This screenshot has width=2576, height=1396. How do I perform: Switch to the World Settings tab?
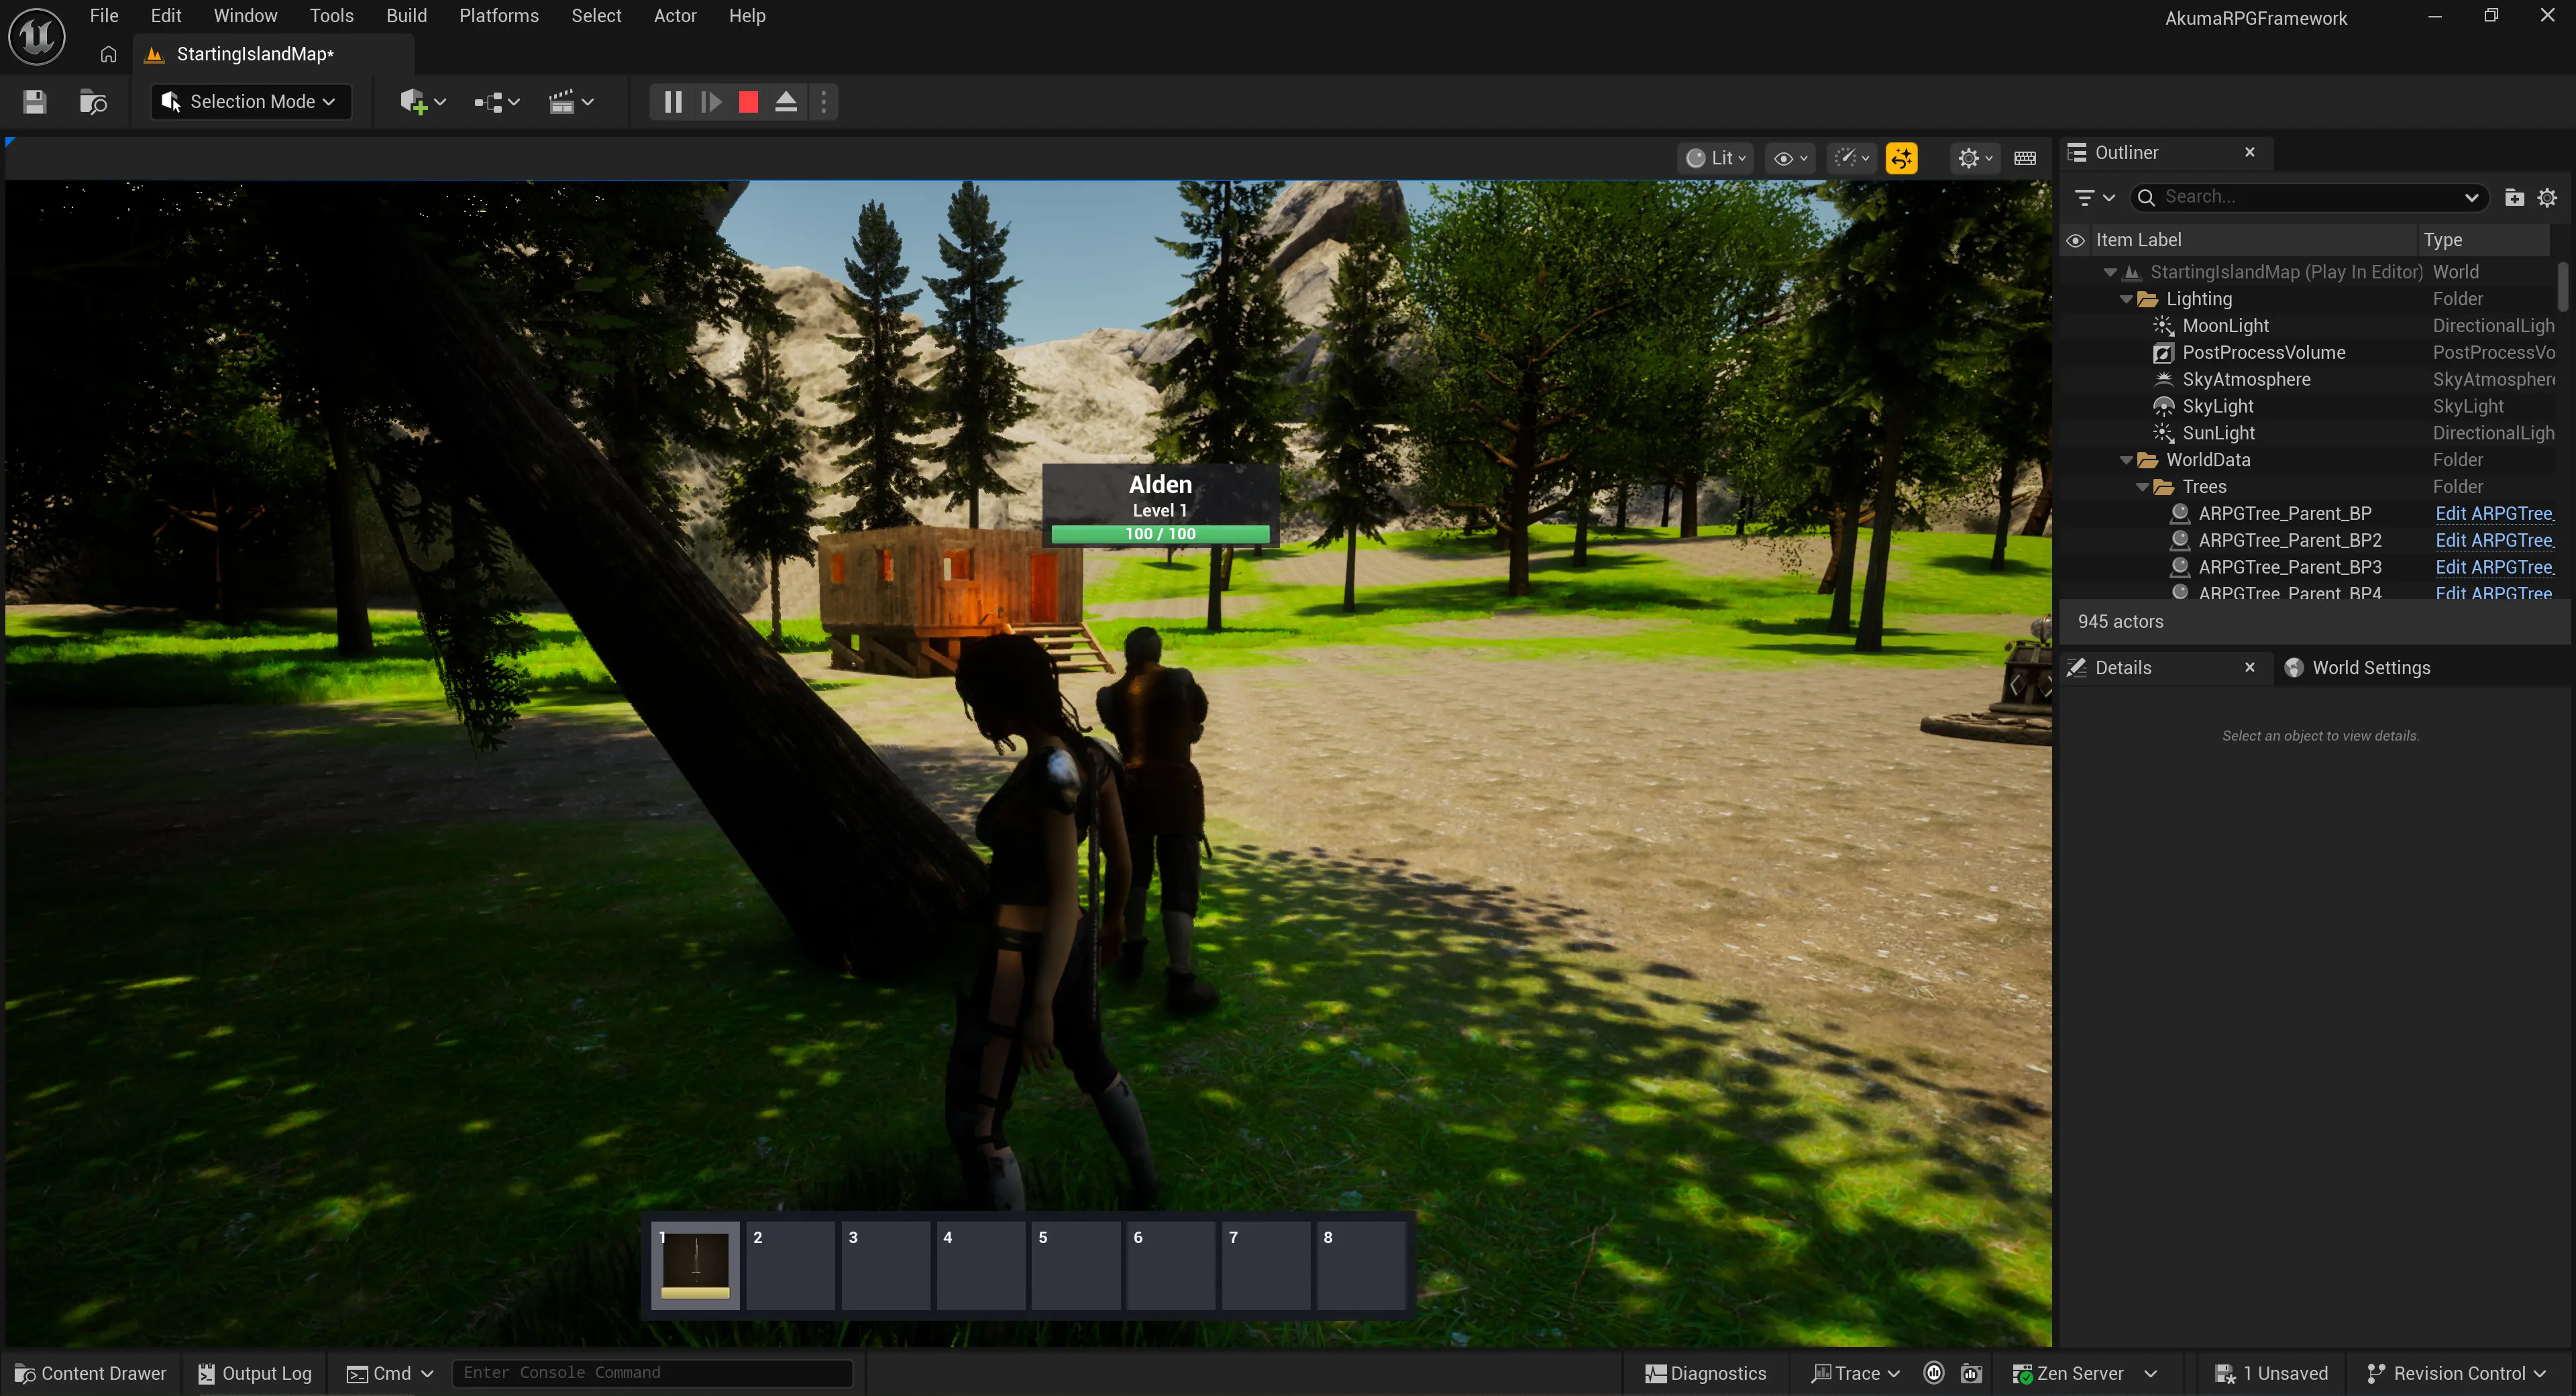tap(2358, 668)
